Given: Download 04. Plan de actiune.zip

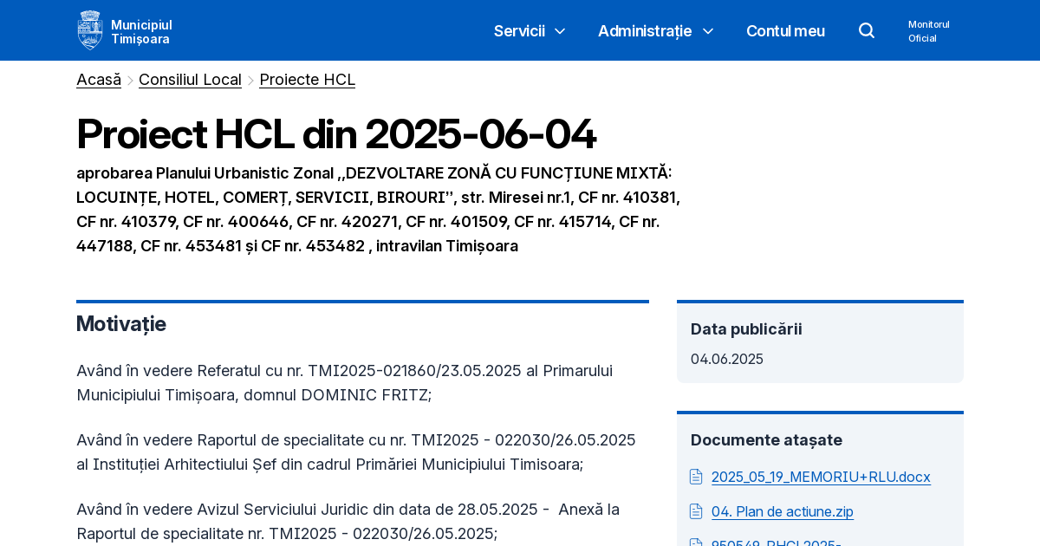Looking at the screenshot, I should (782, 511).
